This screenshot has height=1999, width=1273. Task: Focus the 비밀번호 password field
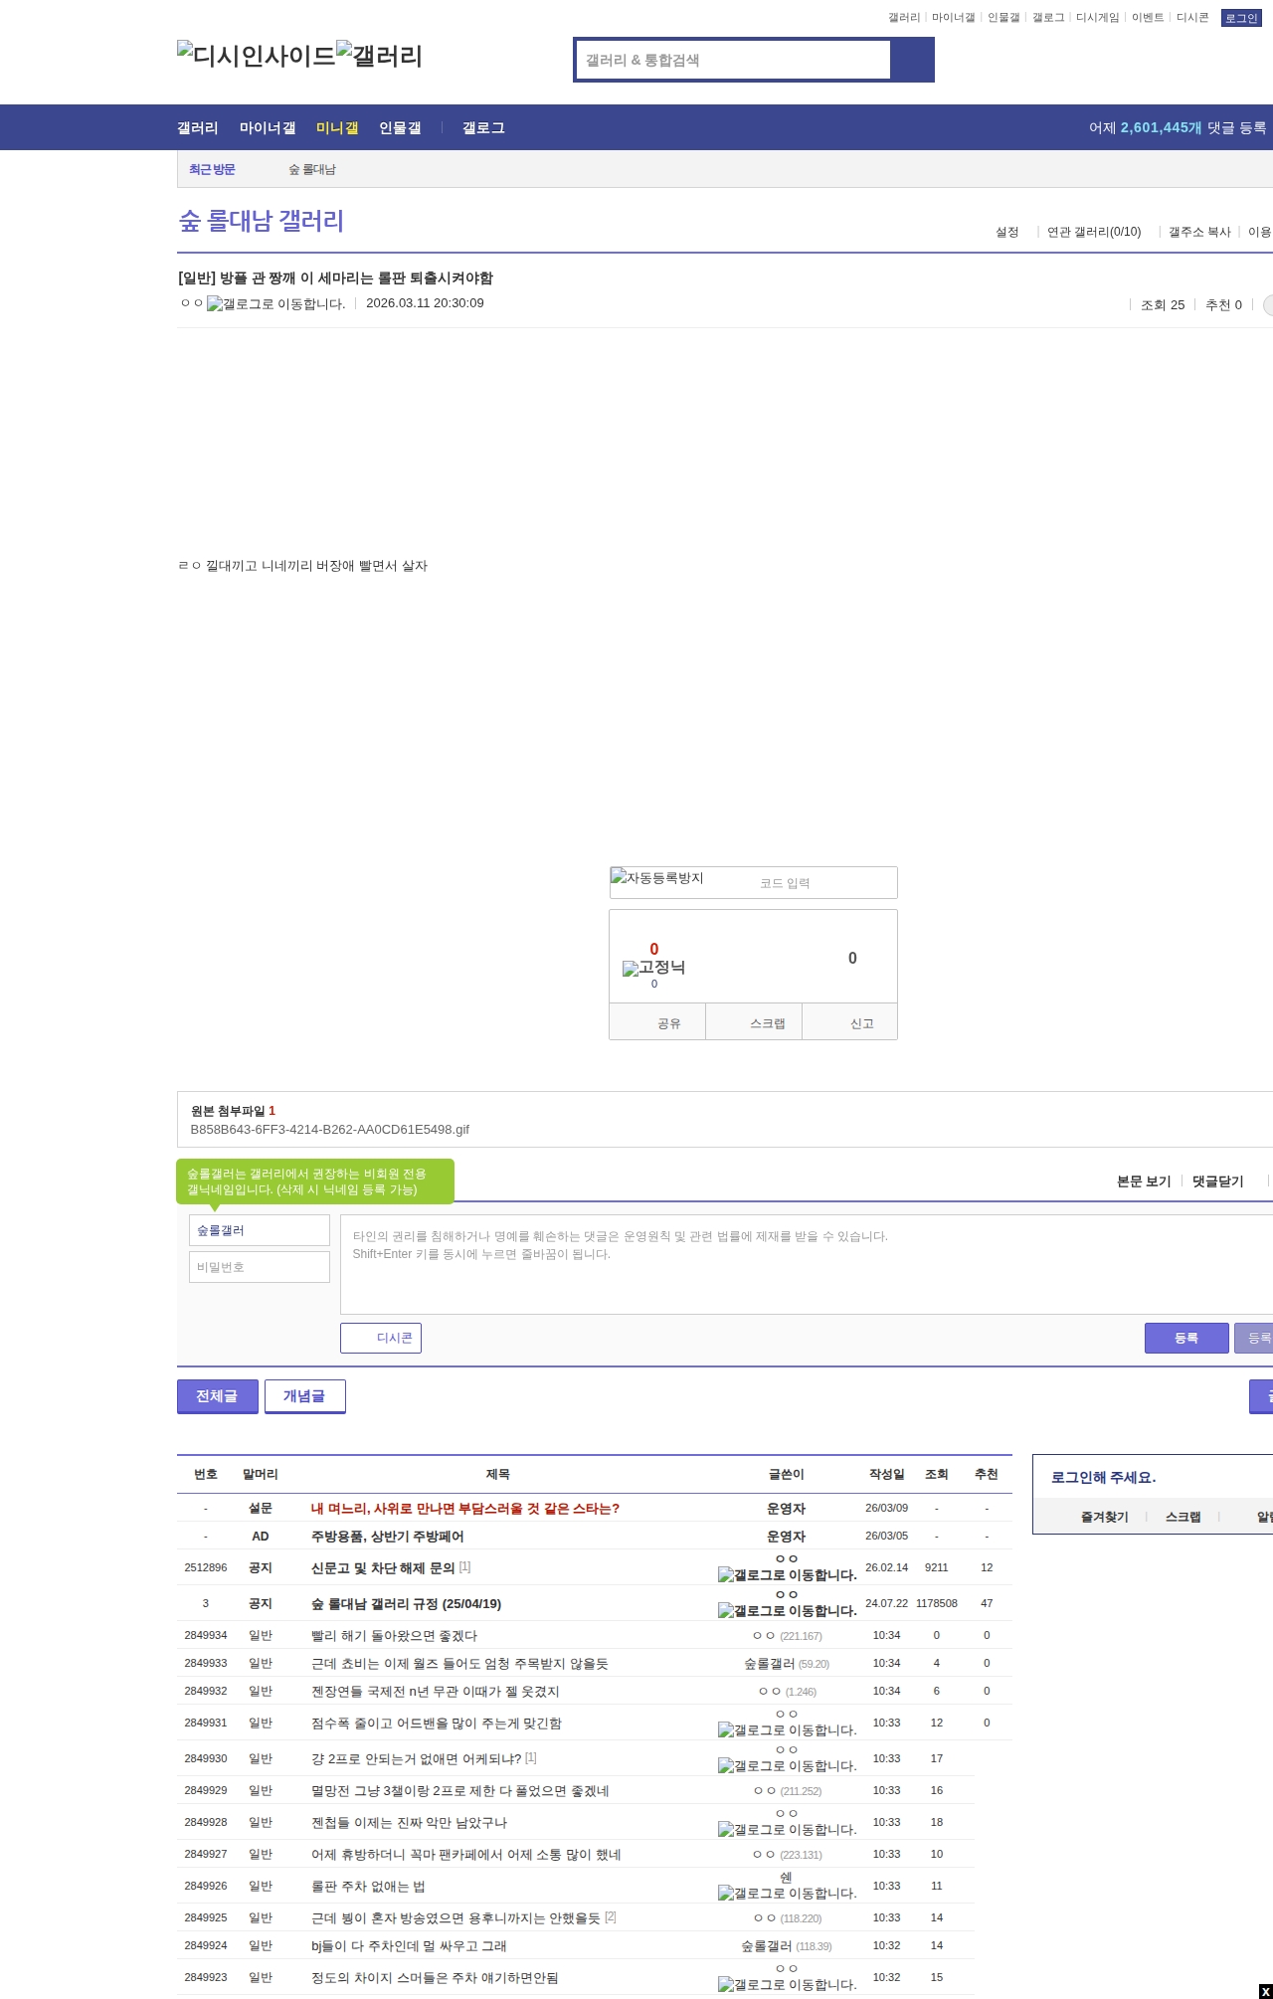click(x=259, y=1267)
